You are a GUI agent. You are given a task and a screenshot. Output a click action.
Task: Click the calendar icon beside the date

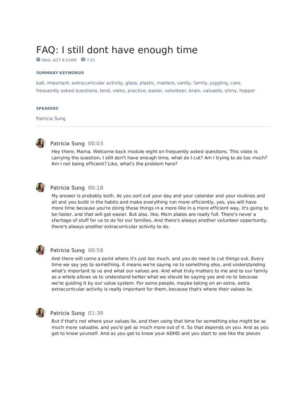pos(38,60)
